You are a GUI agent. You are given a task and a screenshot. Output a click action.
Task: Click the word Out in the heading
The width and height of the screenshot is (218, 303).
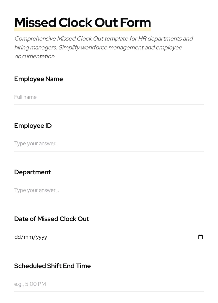click(106, 22)
